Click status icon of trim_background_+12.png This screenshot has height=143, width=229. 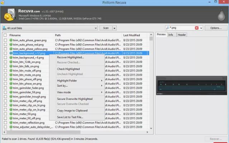point(11,53)
